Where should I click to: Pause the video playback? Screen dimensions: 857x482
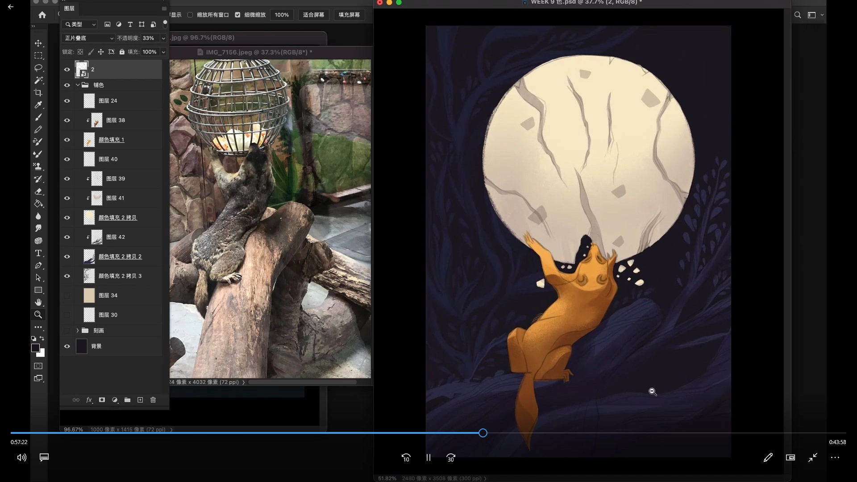tap(428, 457)
